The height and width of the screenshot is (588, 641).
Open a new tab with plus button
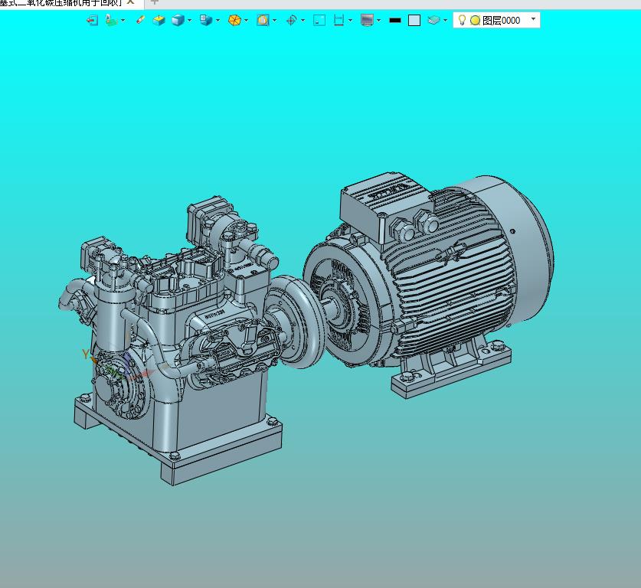click(x=154, y=2)
